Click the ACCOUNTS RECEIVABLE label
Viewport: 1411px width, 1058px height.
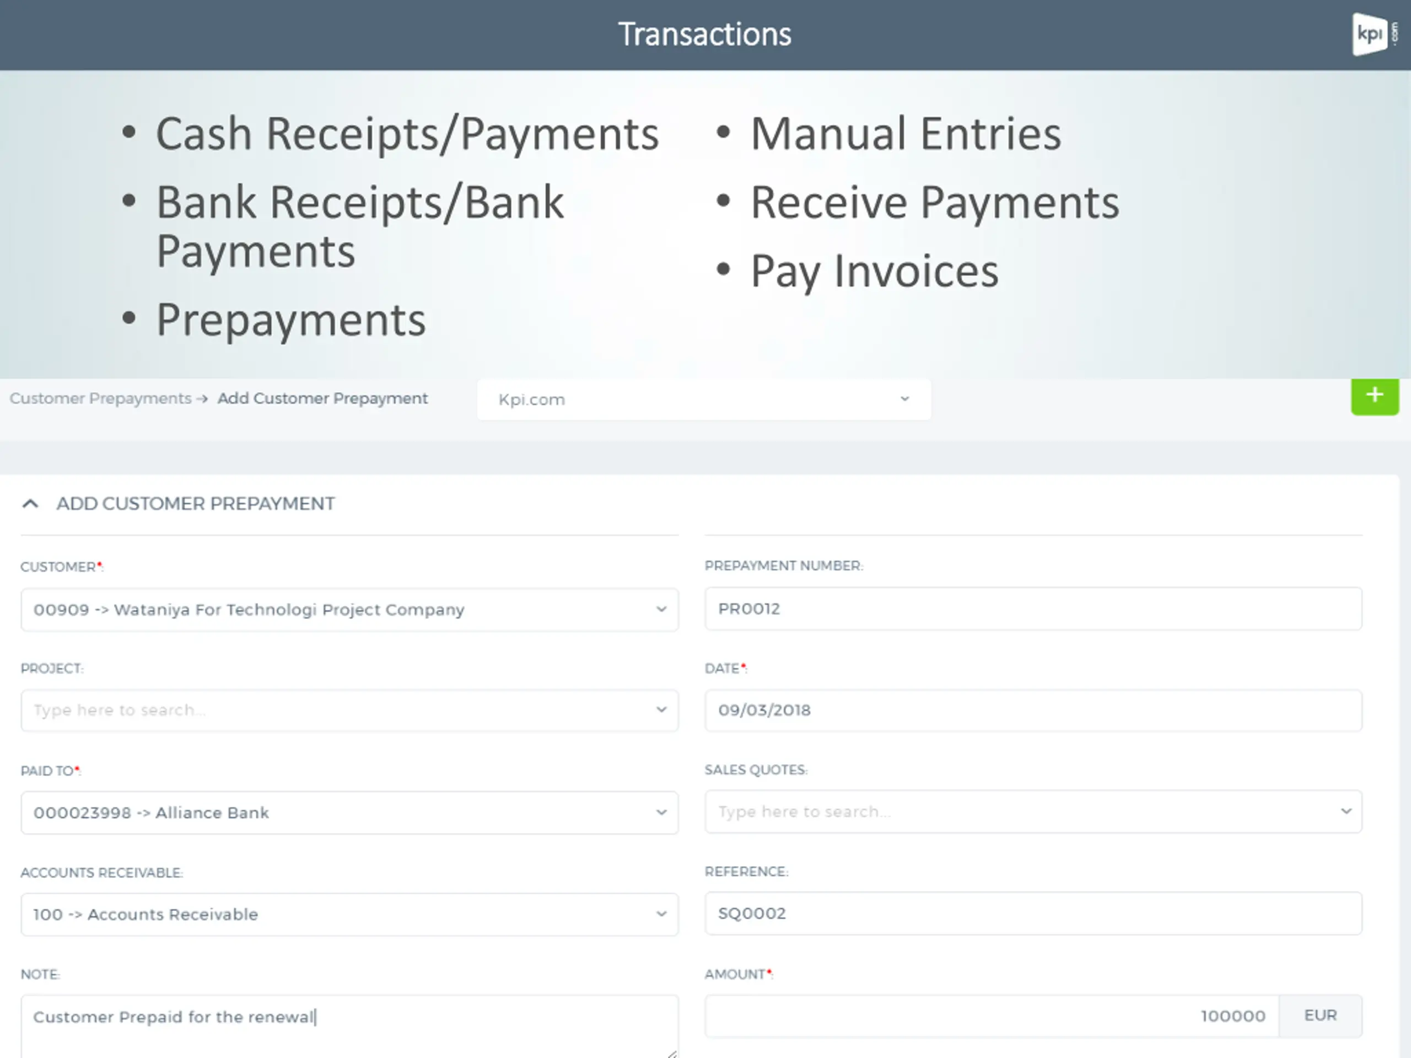pos(101,872)
